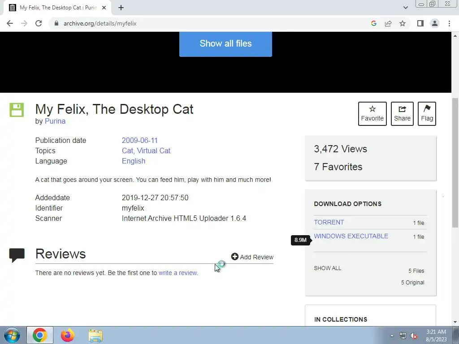View site information via the lock icon

[56, 23]
